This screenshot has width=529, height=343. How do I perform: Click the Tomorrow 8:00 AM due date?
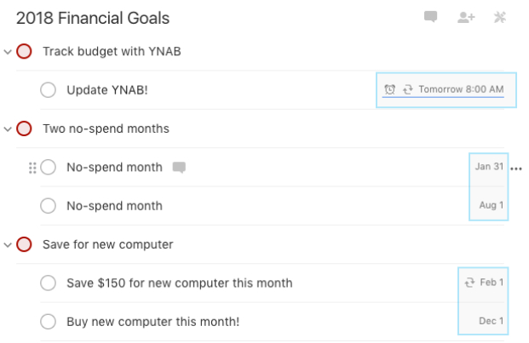[461, 89]
